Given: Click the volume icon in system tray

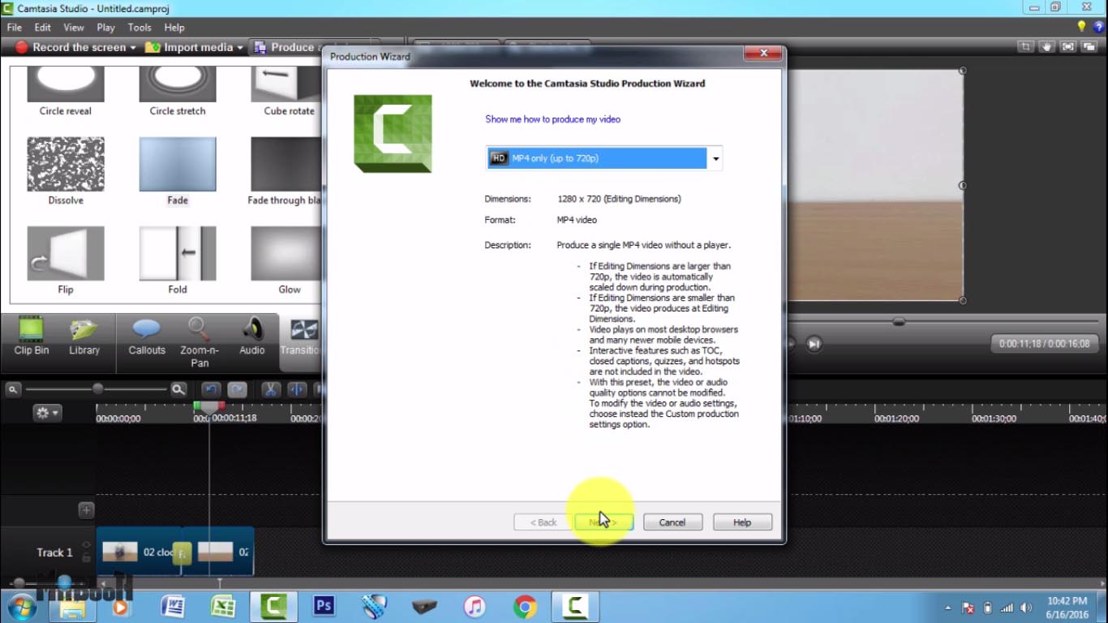Looking at the screenshot, I should 1026,608.
